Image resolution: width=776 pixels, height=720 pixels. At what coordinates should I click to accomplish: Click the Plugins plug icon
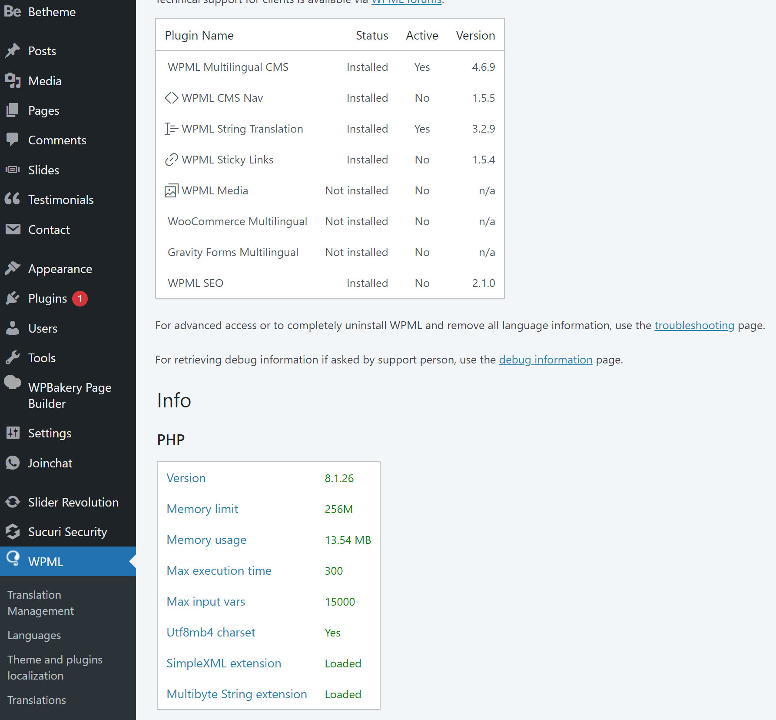tap(13, 298)
